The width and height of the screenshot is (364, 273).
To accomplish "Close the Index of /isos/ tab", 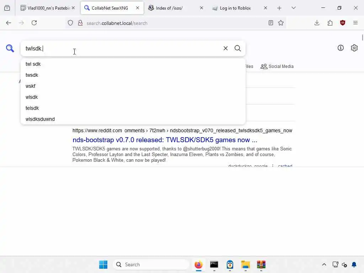I will pyautogui.click(x=202, y=8).
